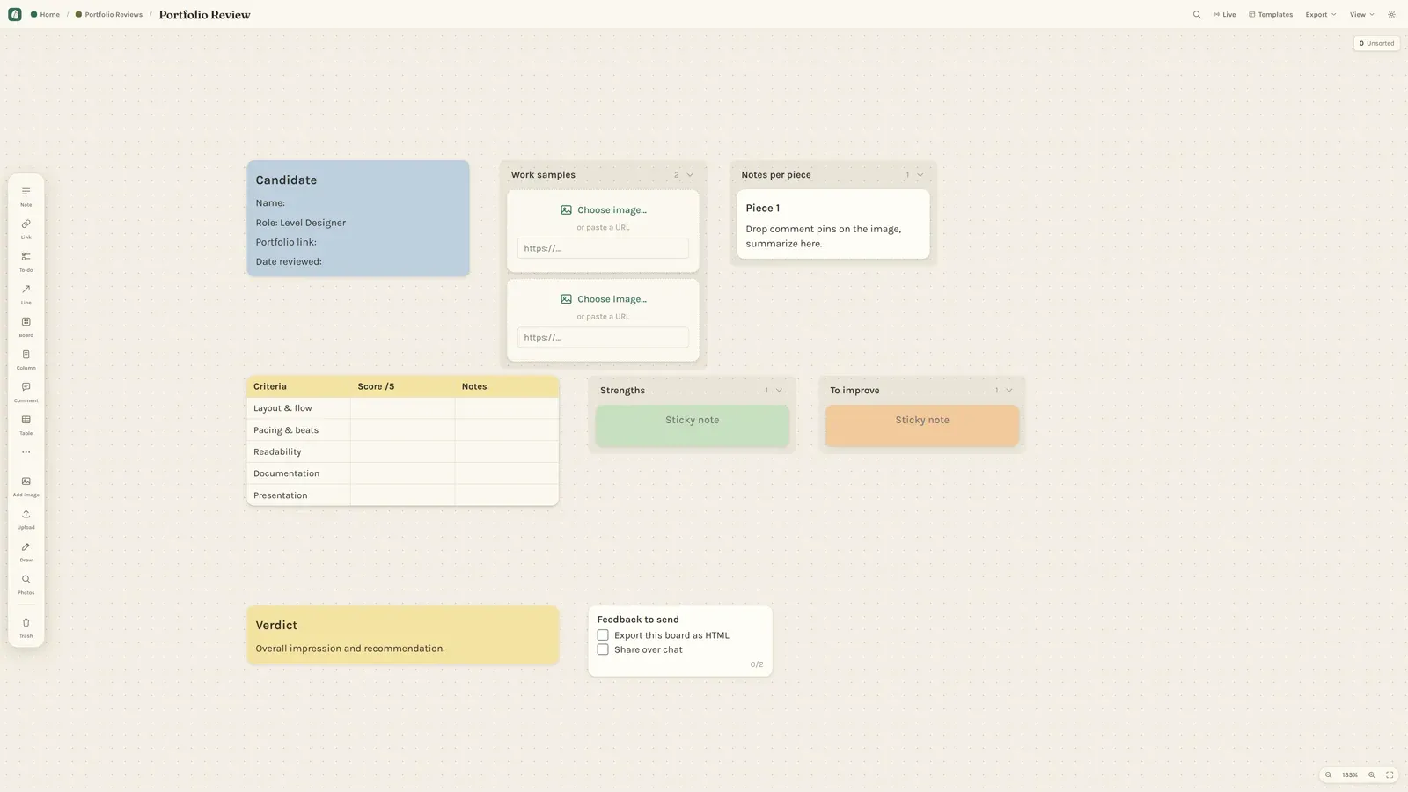Select the Comment tool in sidebar

pyautogui.click(x=26, y=392)
